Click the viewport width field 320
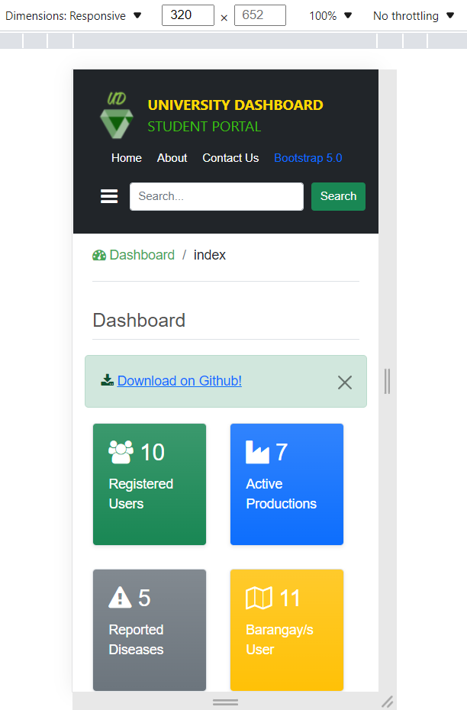Screen dimensions: 467x710 pyautogui.click(x=188, y=15)
